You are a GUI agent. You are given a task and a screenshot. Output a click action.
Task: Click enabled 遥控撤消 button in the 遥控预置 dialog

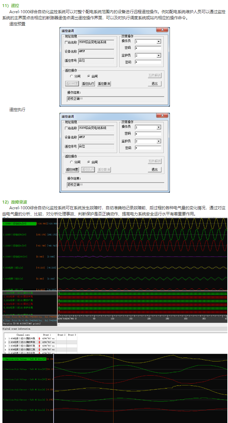[104, 84]
